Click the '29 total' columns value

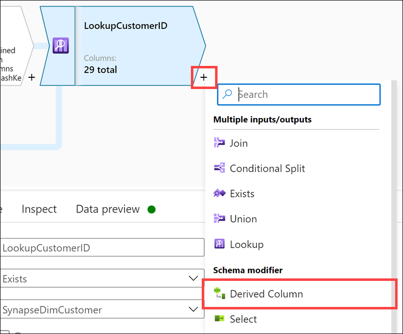[101, 70]
